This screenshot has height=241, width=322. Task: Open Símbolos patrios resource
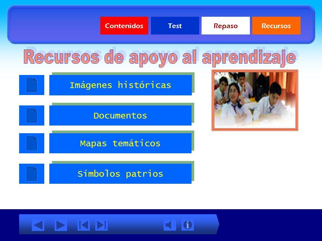[120, 174]
